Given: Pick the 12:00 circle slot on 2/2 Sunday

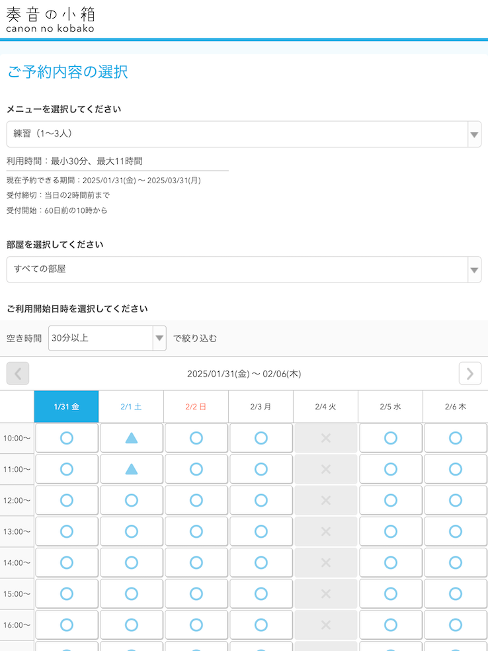Looking at the screenshot, I should (x=196, y=500).
